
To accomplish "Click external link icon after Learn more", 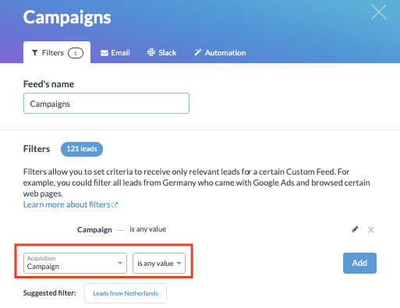I will click(115, 205).
